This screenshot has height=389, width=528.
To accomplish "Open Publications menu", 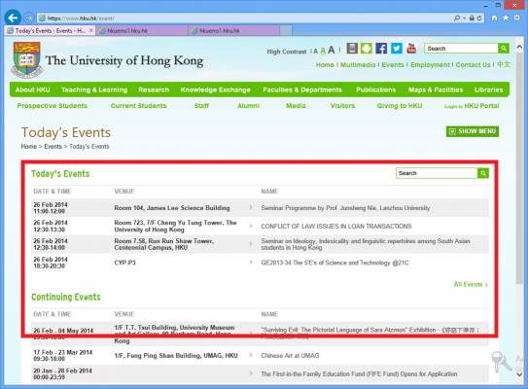I will (x=375, y=89).
